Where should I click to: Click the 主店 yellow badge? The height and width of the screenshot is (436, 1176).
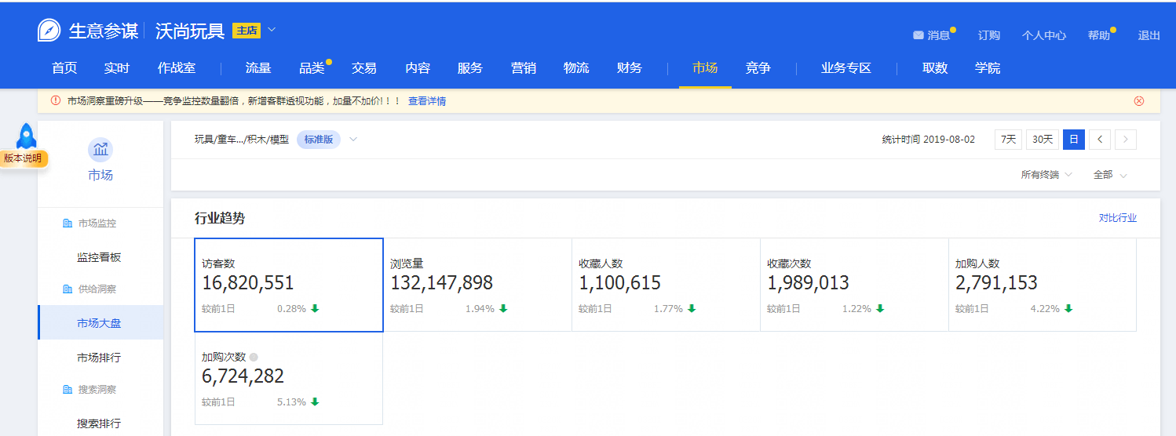(247, 31)
